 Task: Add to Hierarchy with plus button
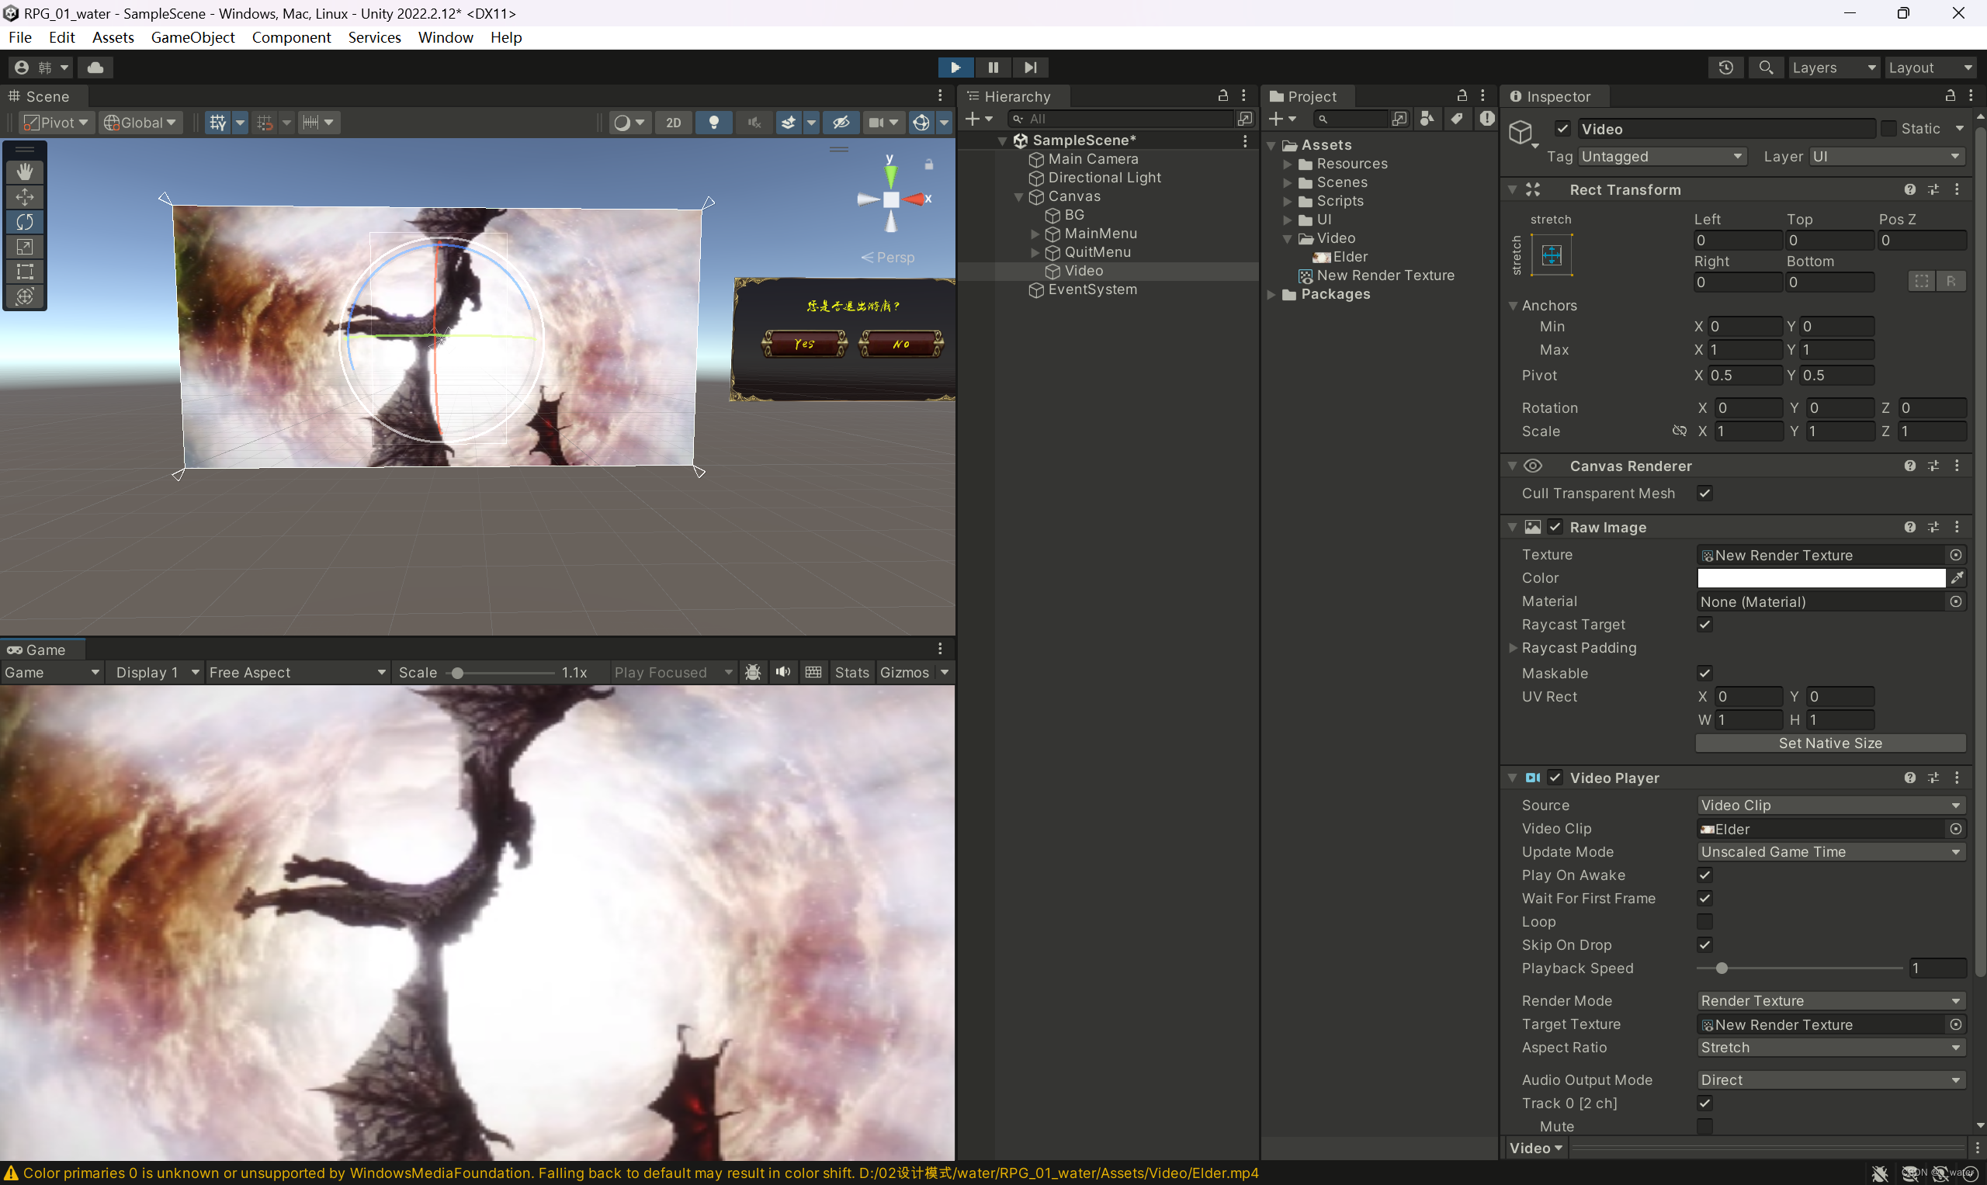click(x=978, y=119)
